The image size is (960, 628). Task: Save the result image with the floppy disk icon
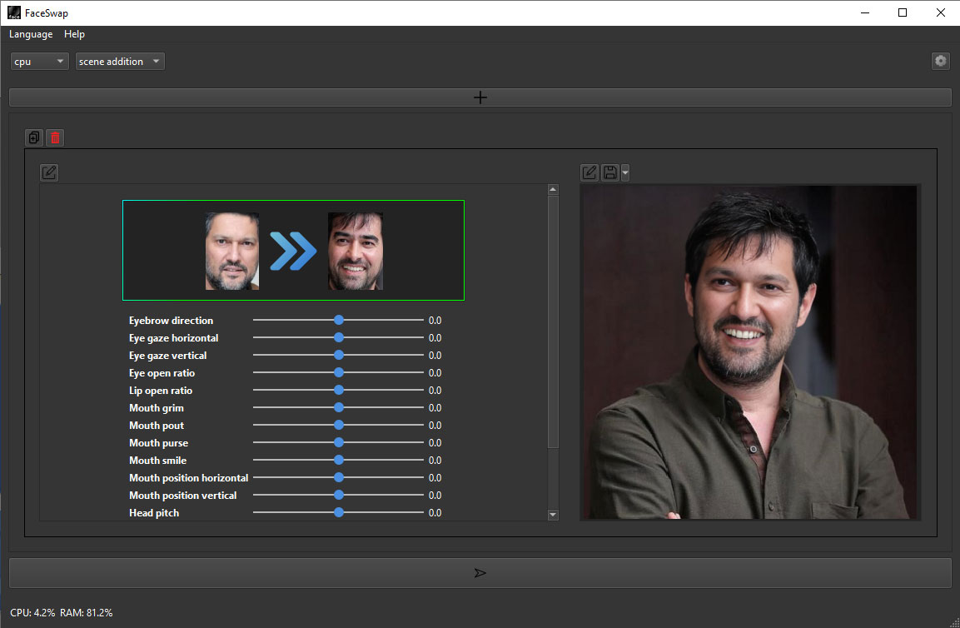pyautogui.click(x=609, y=172)
